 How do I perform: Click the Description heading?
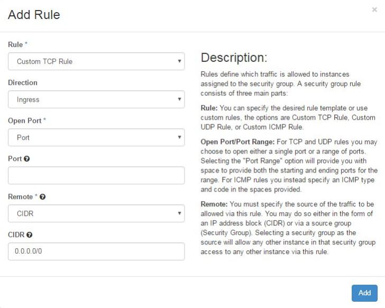click(x=234, y=58)
